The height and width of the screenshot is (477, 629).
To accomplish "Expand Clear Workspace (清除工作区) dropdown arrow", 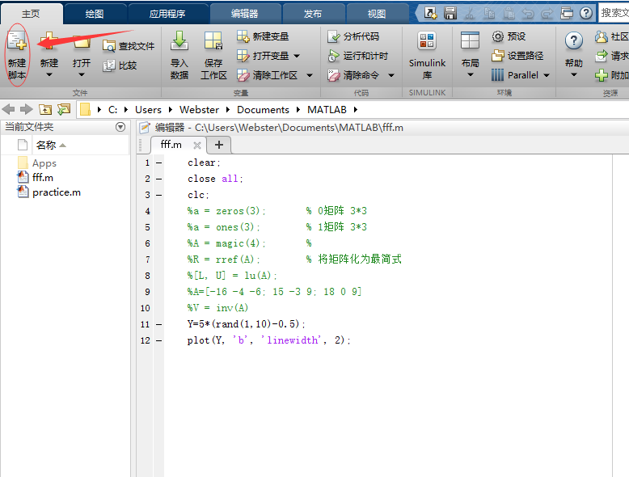I will pos(310,75).
